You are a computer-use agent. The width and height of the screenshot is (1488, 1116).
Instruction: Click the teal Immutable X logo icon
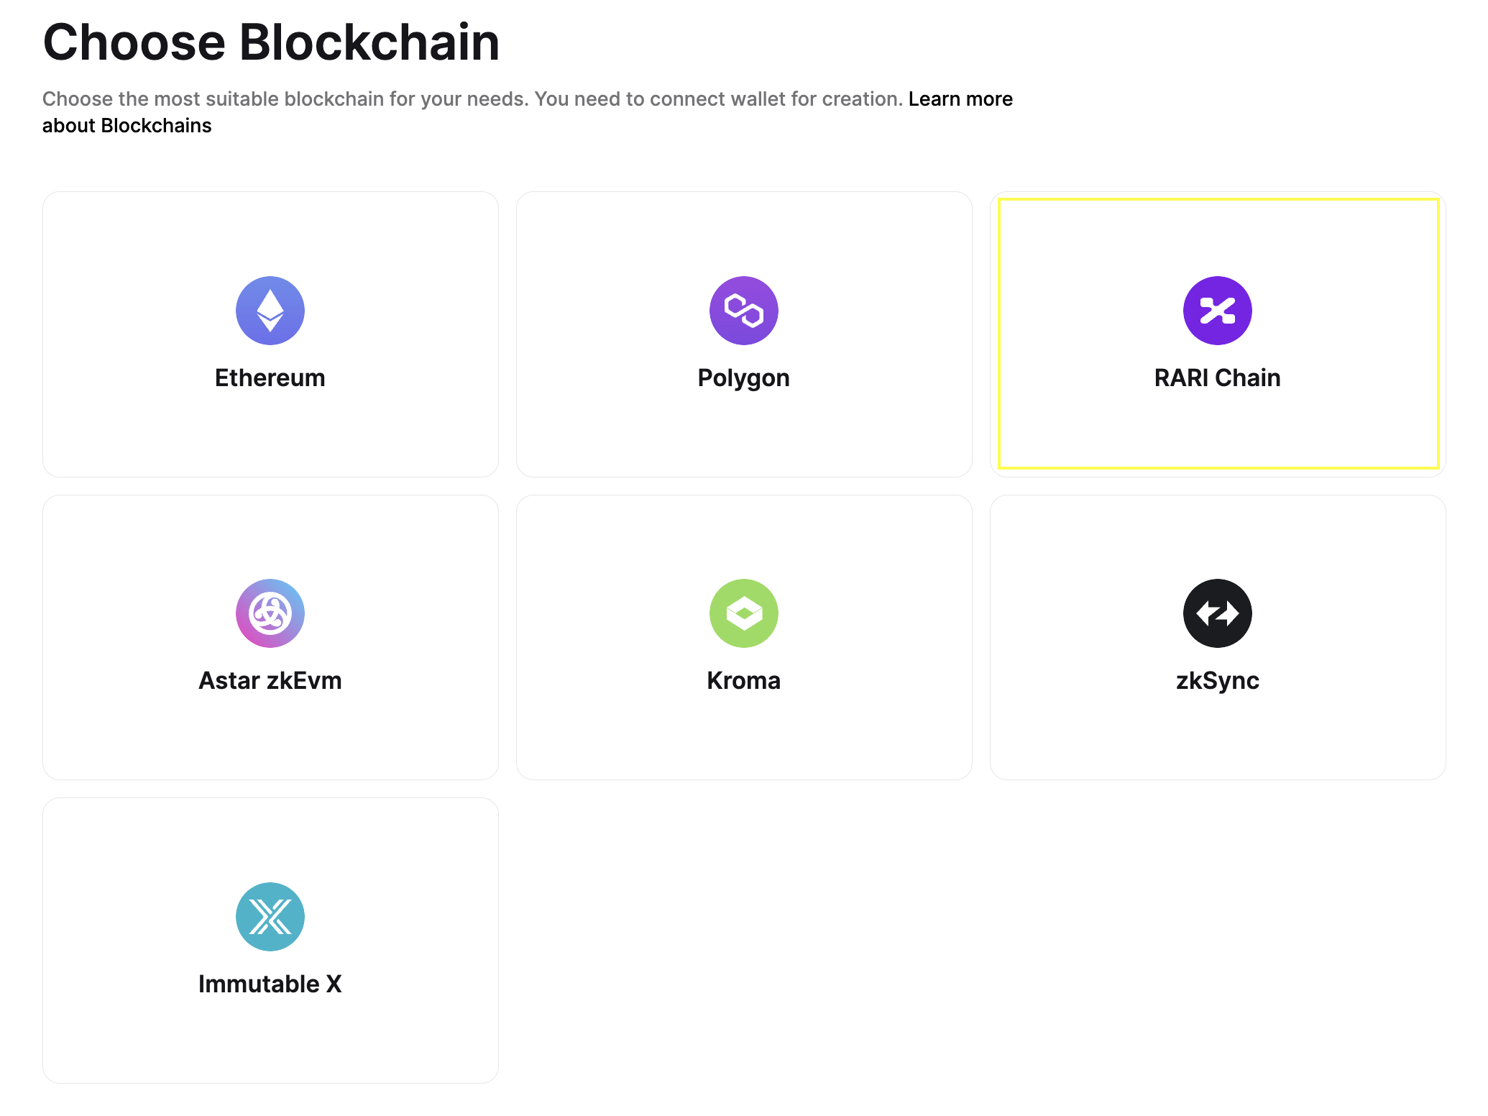[x=270, y=917]
